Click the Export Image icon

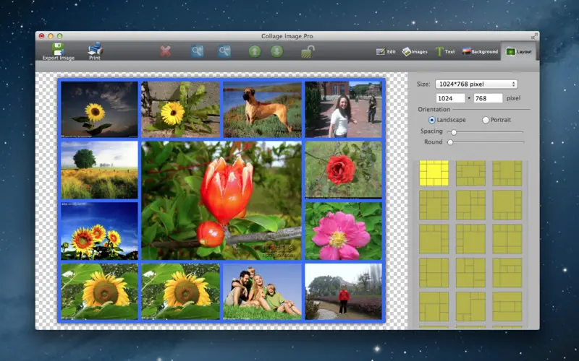[x=58, y=50]
